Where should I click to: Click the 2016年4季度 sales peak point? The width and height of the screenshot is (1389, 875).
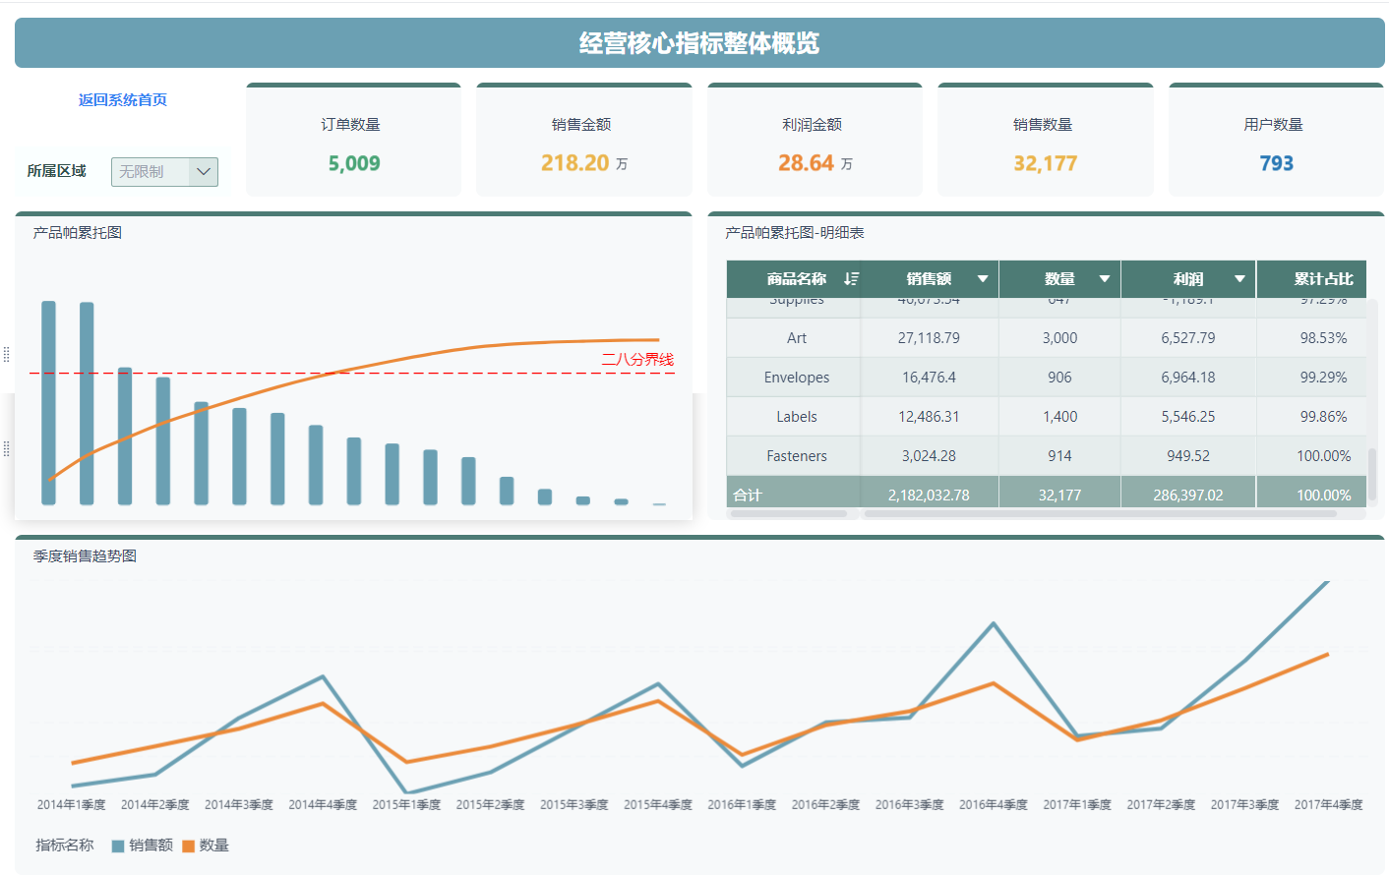click(x=994, y=623)
